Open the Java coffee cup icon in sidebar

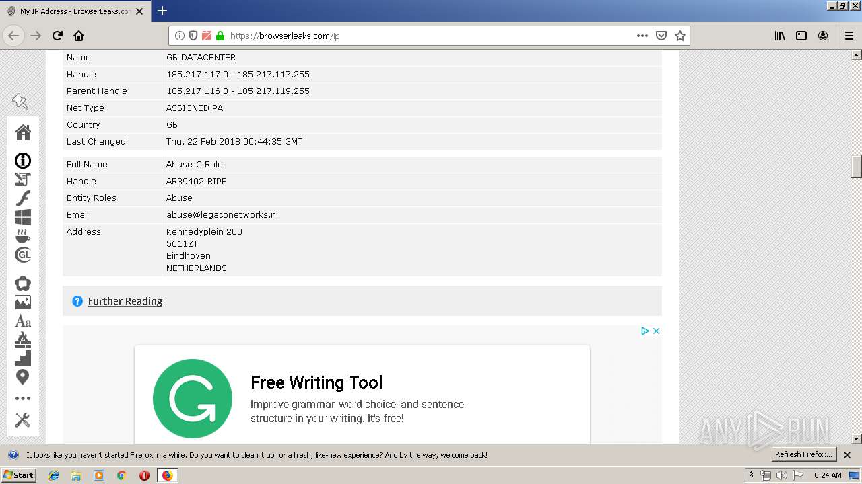click(23, 236)
